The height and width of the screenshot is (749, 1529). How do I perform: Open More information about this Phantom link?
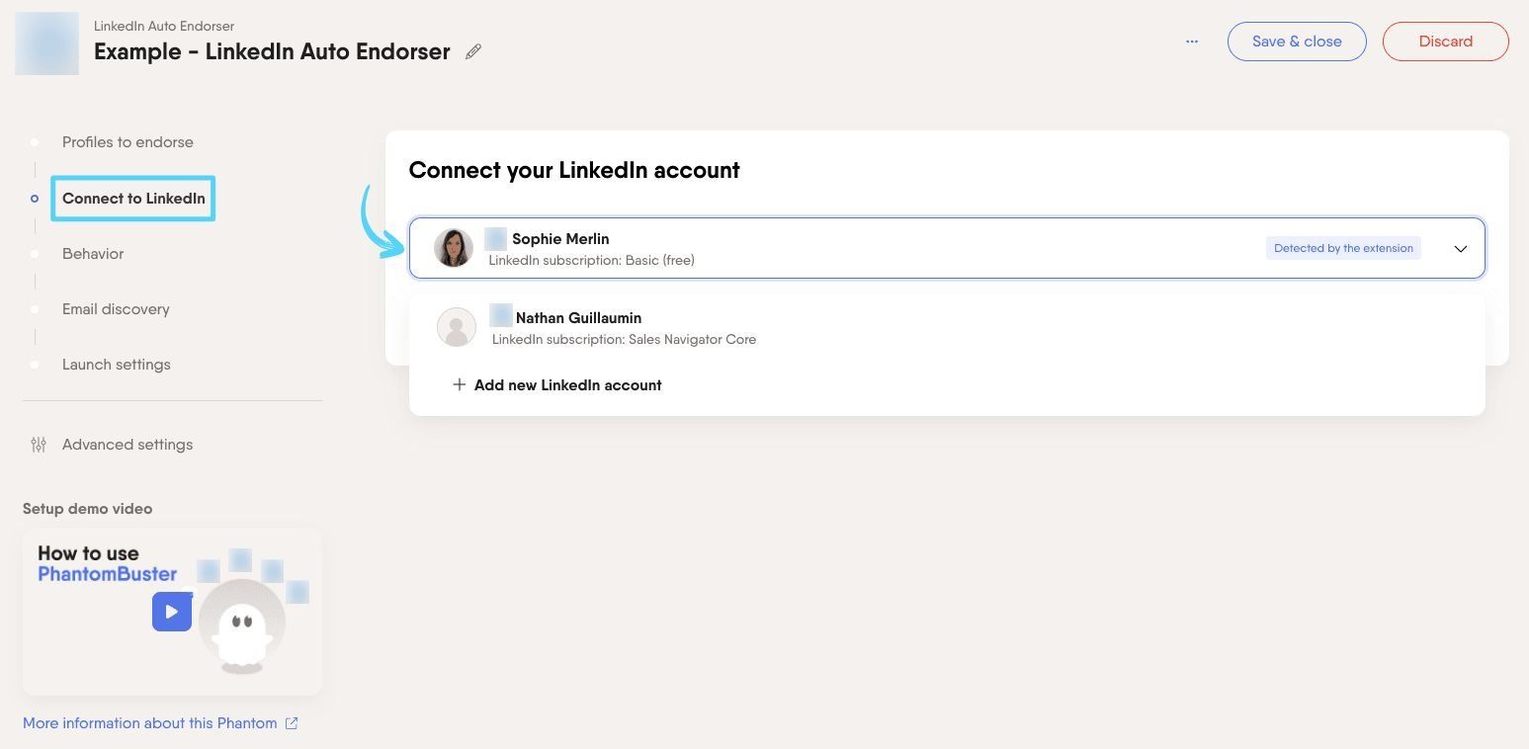(150, 723)
